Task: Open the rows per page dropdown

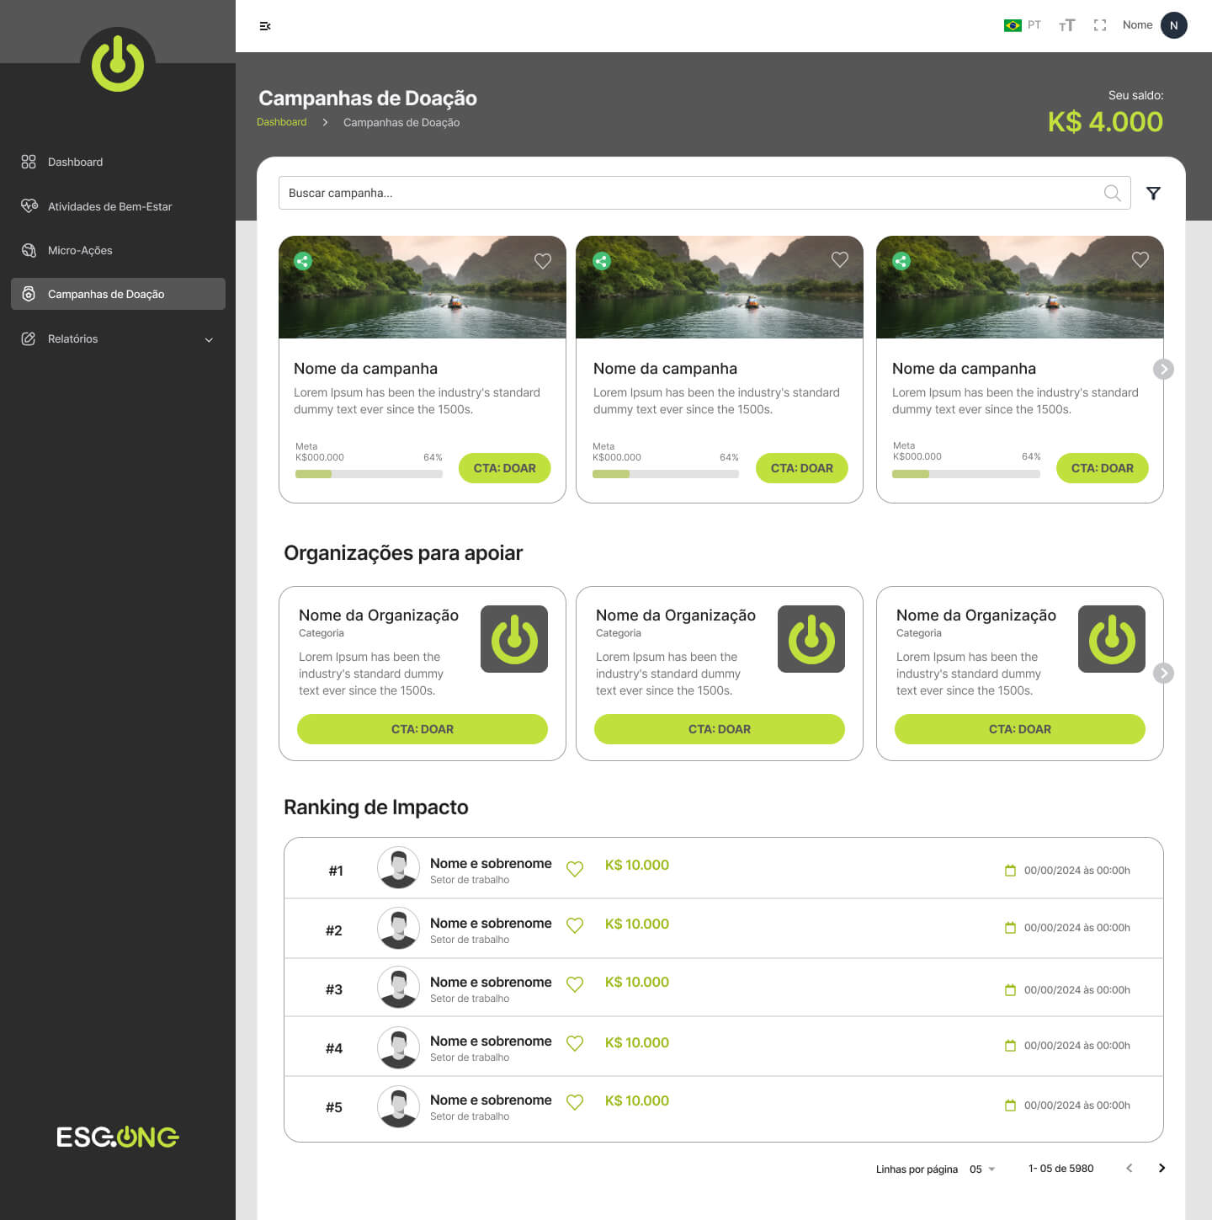Action: pyautogui.click(x=982, y=1169)
